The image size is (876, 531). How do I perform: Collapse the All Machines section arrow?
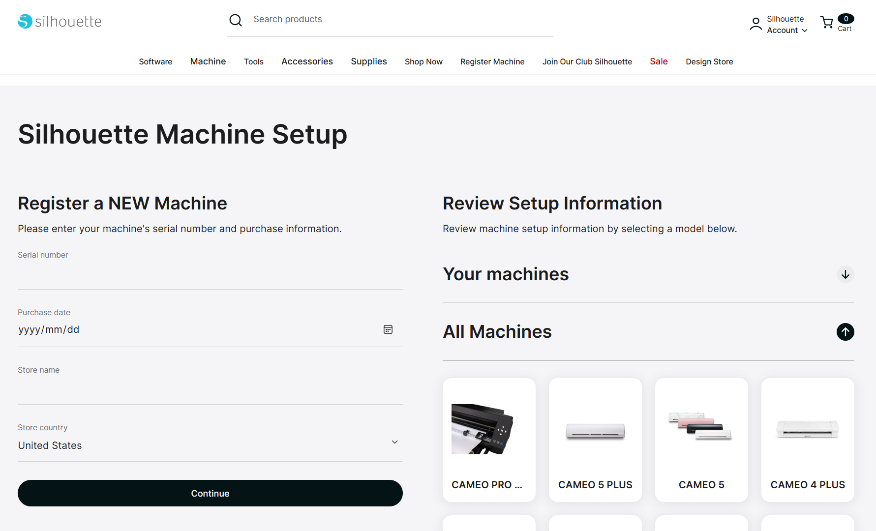coord(846,332)
